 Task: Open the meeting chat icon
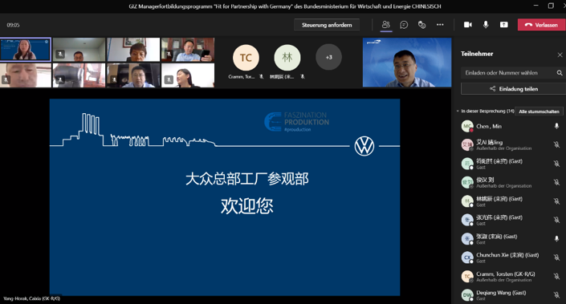(404, 25)
